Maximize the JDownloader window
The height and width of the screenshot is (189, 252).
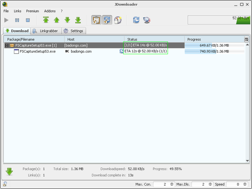[x=241, y=5]
